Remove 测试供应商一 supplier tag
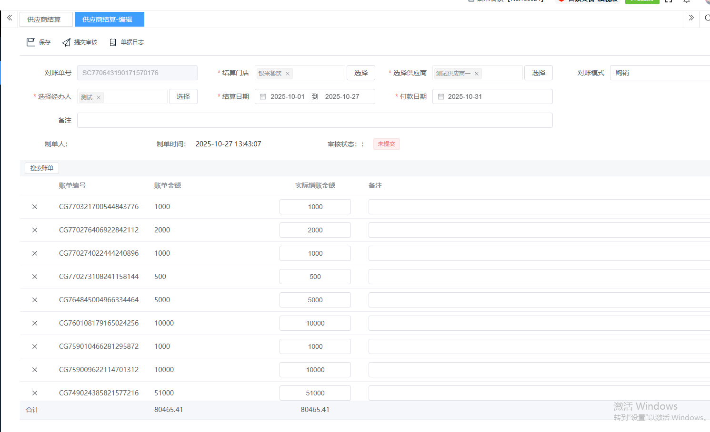710x432 pixels. pyautogui.click(x=477, y=74)
